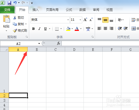Open font color dropdown arrow
The height and width of the screenshot is (110, 139).
coord(81,29)
